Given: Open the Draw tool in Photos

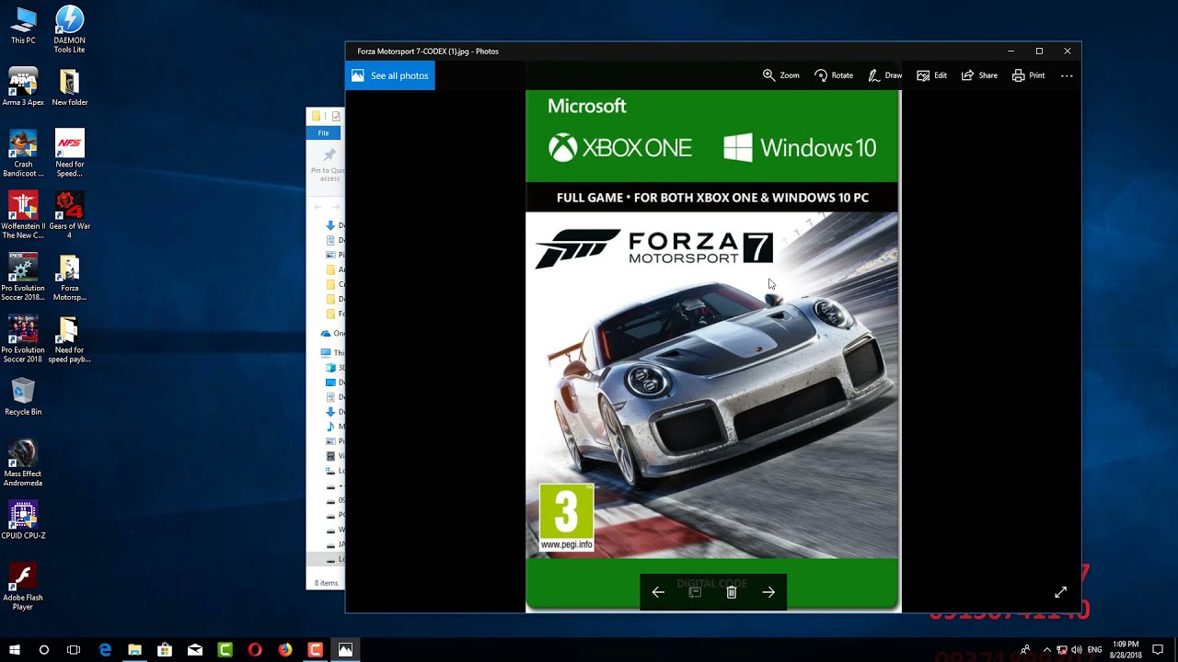Looking at the screenshot, I should pyautogui.click(x=884, y=75).
